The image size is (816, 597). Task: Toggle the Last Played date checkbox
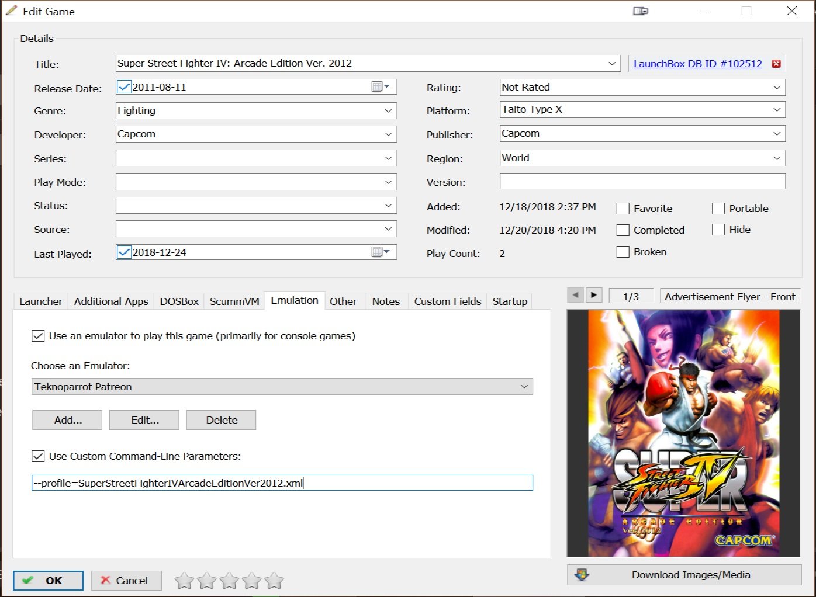(125, 252)
